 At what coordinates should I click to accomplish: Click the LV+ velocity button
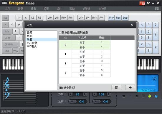[x=81, y=18]
